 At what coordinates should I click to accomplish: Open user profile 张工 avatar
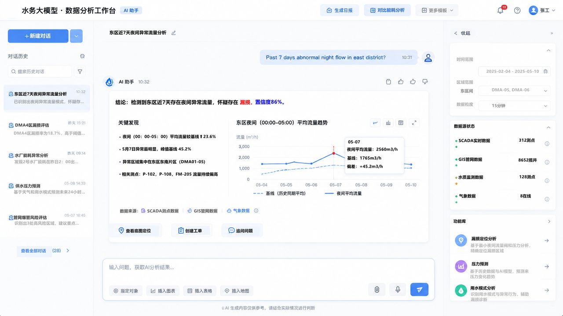(534, 11)
